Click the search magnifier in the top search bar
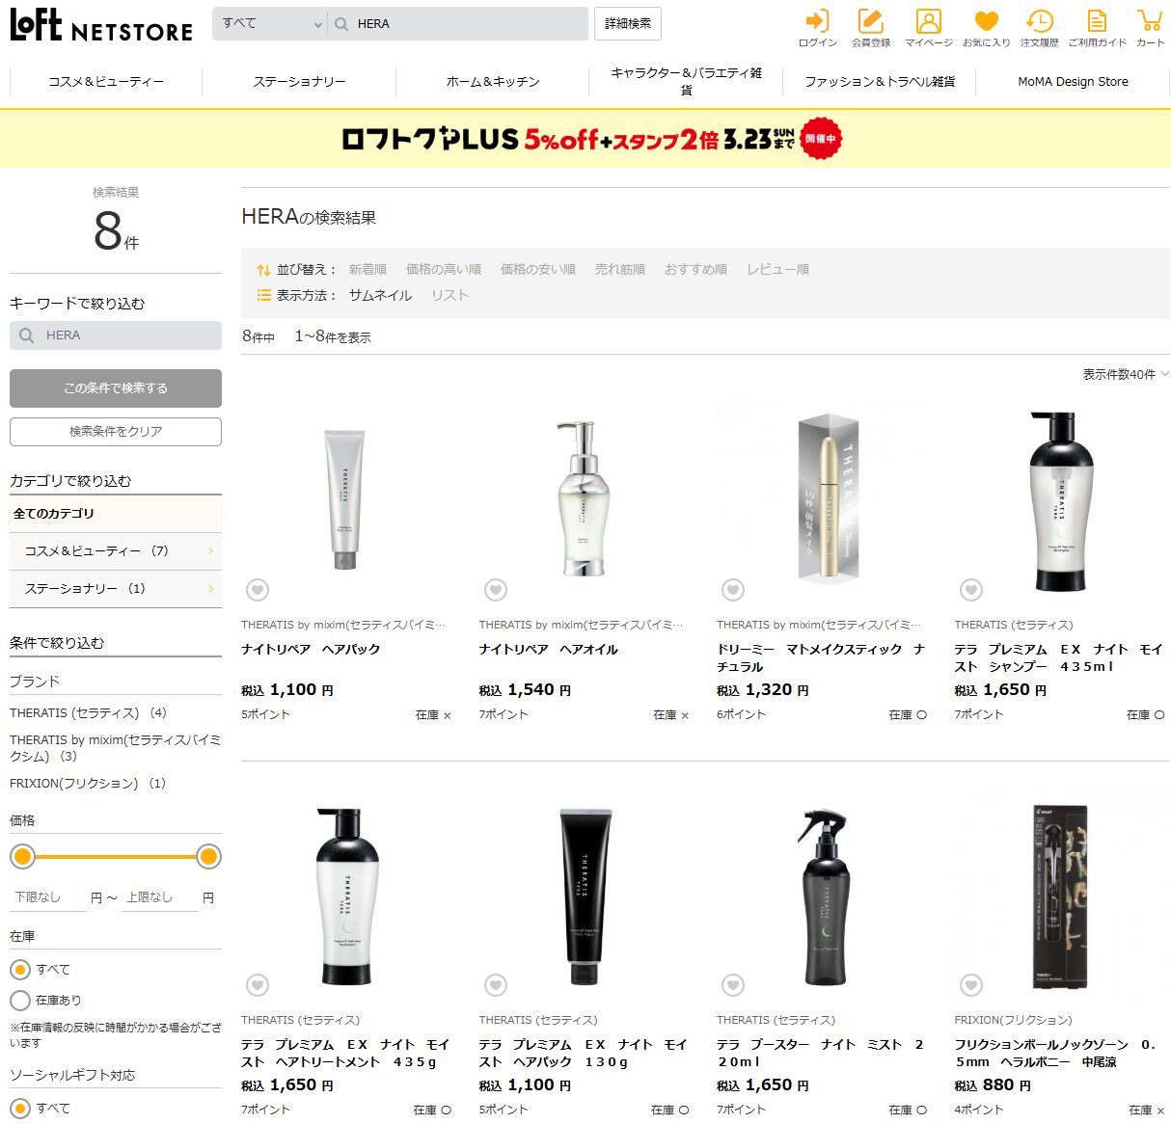1171x1124 pixels. [341, 24]
